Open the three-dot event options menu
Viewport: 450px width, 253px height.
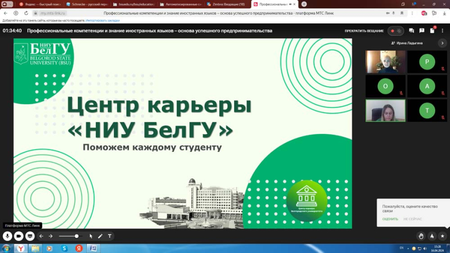443,31
